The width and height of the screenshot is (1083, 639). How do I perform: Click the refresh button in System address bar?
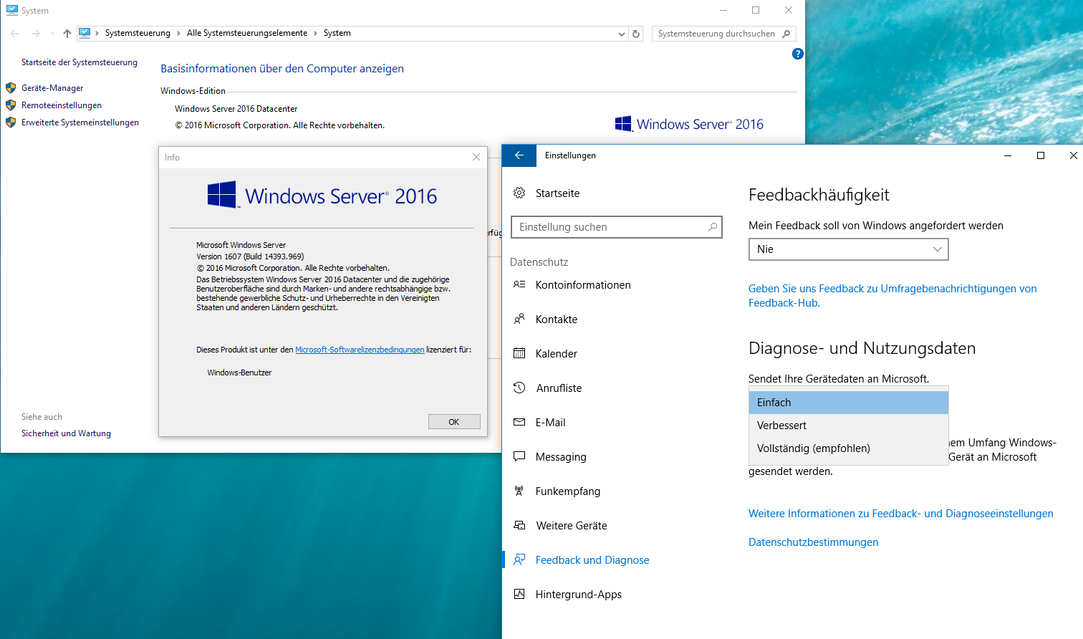(x=636, y=34)
